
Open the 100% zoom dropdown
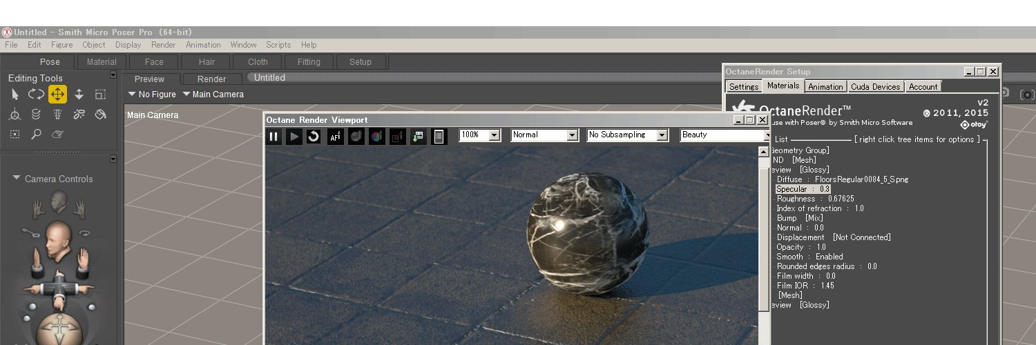point(495,135)
